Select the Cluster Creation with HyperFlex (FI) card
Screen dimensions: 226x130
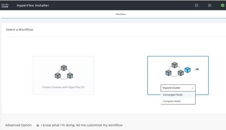pyautogui.click(x=64, y=75)
